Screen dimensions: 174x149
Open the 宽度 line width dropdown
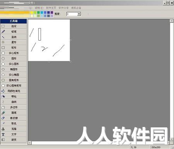(x=79, y=14)
